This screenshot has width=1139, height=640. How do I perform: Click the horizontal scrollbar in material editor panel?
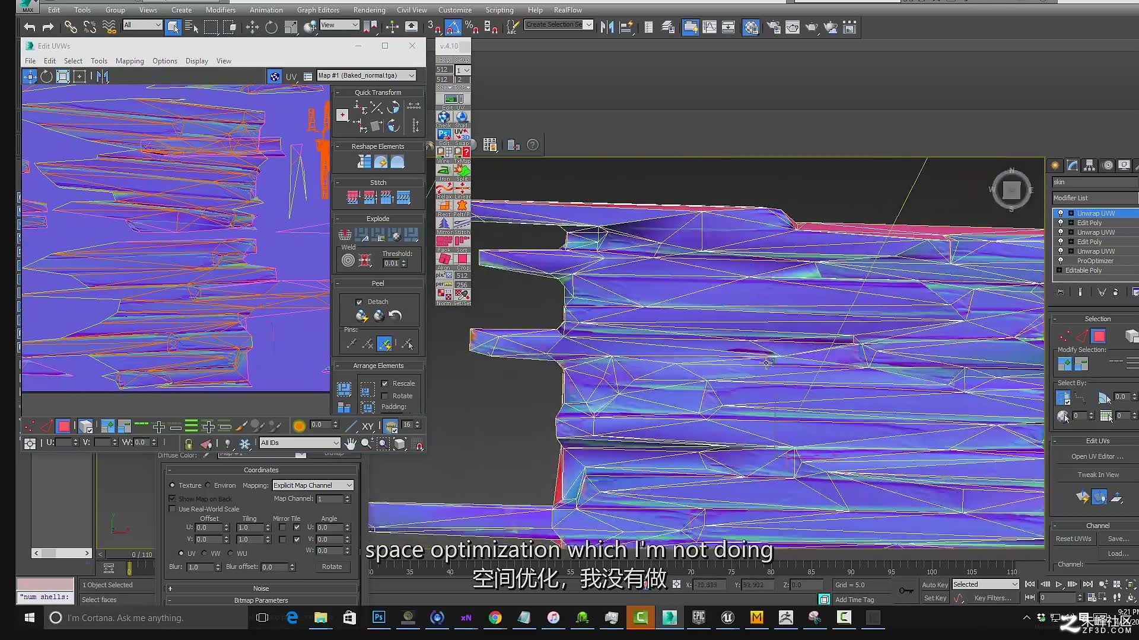pyautogui.click(x=62, y=553)
